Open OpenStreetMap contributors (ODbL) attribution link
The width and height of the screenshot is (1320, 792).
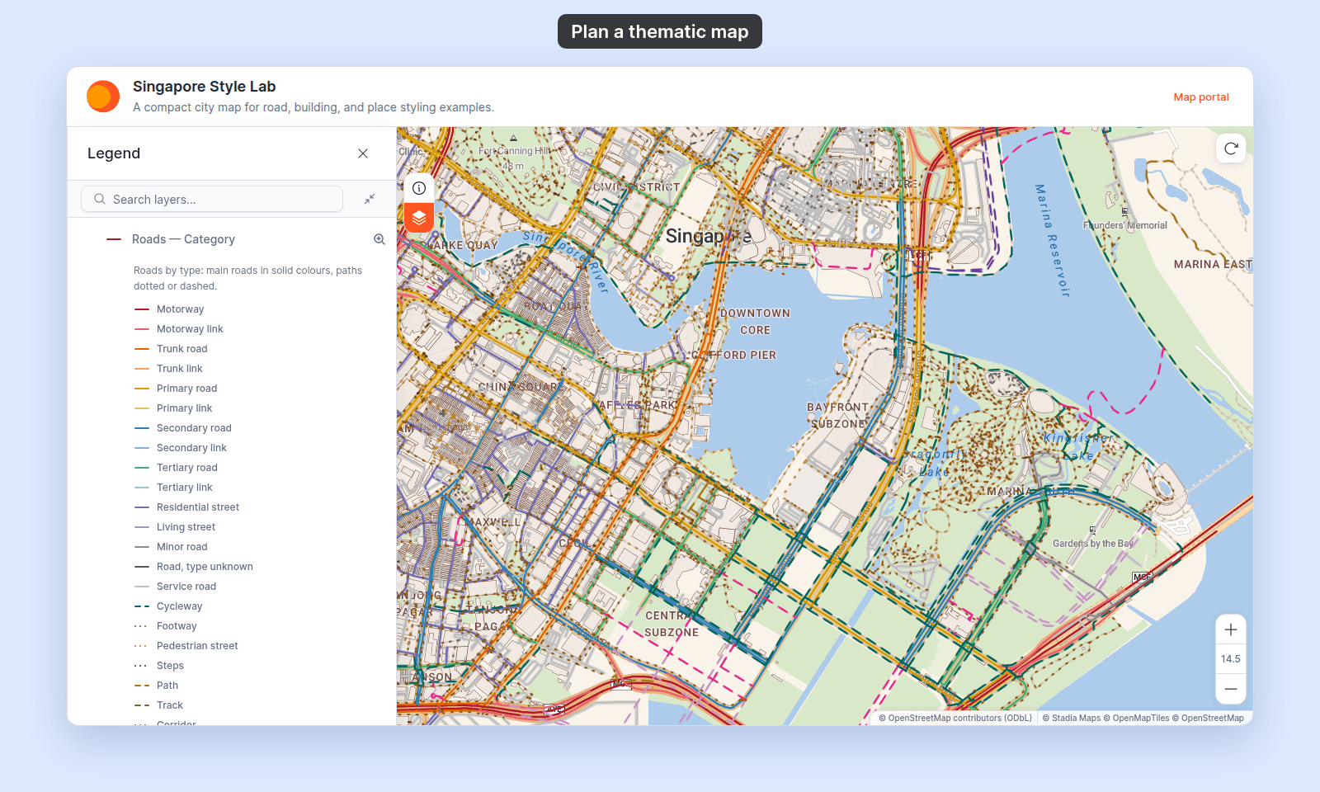tap(955, 718)
